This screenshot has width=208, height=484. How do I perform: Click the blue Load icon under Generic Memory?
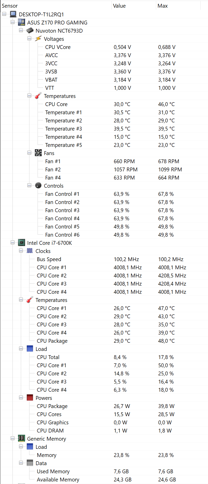tap(30, 447)
